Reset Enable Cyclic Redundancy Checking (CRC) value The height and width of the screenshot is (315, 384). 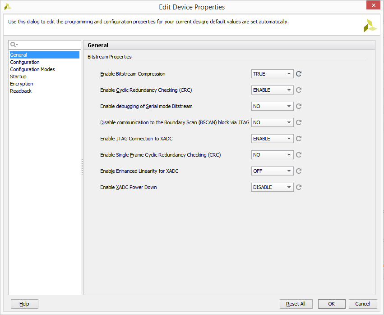[299, 90]
